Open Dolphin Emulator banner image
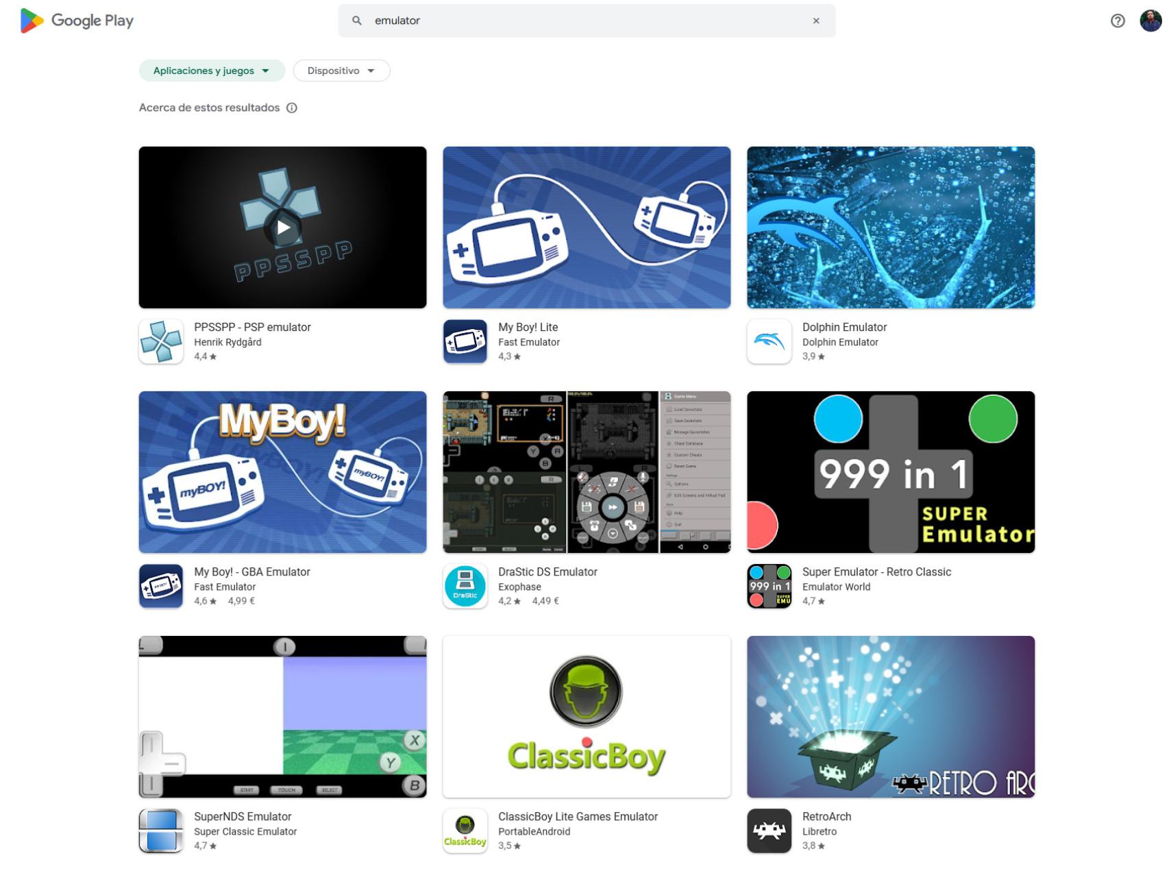 pos(891,228)
